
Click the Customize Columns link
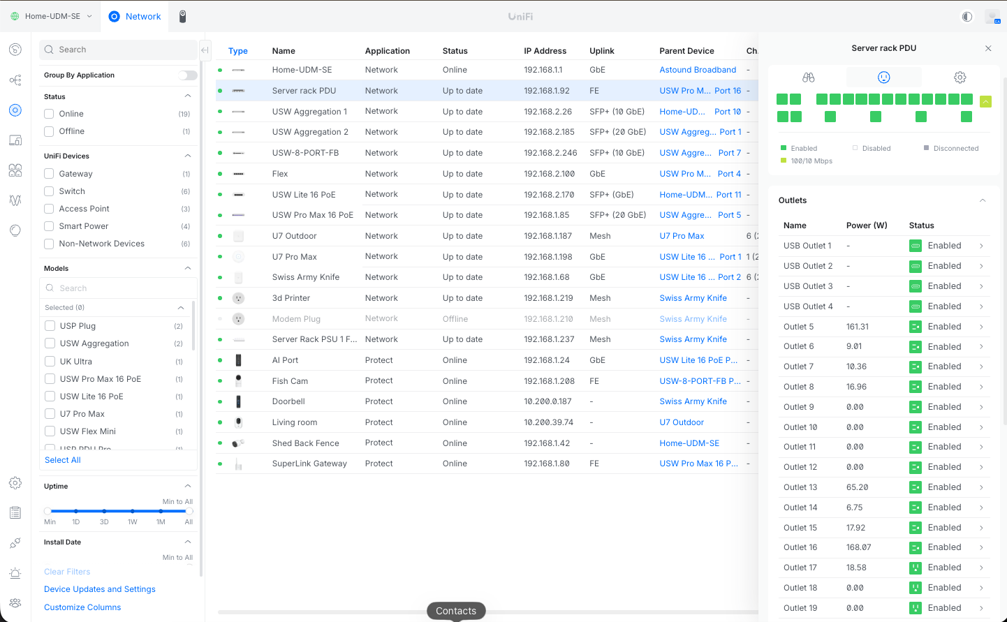click(x=82, y=607)
